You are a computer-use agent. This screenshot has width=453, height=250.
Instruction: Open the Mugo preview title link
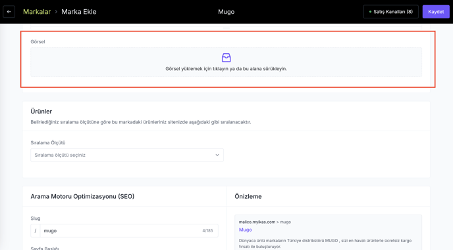246,230
